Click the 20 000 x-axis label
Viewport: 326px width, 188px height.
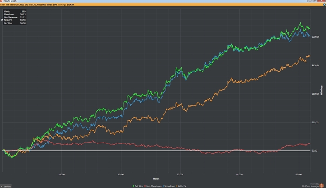point(121,175)
